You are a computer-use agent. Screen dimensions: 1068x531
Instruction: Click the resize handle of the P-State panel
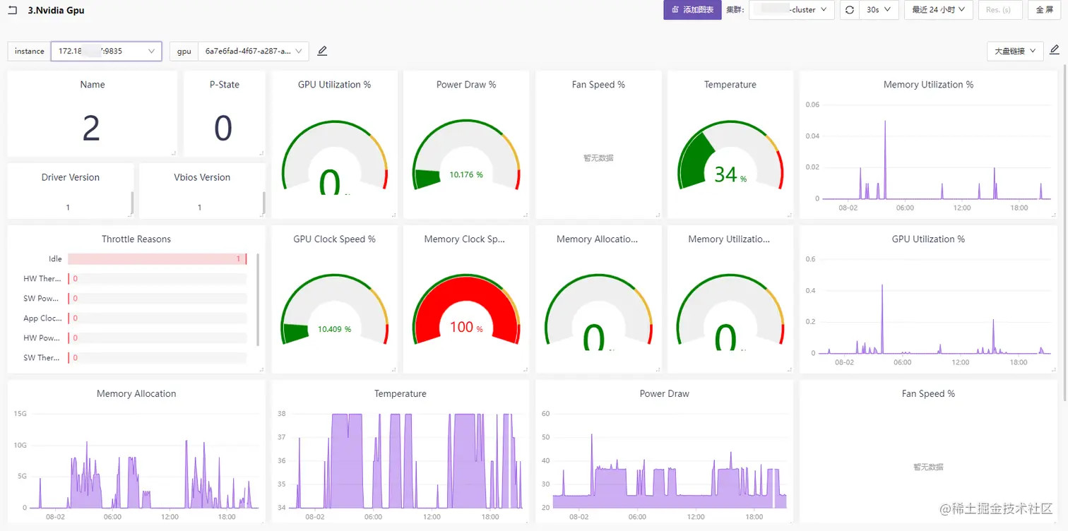tap(261, 153)
